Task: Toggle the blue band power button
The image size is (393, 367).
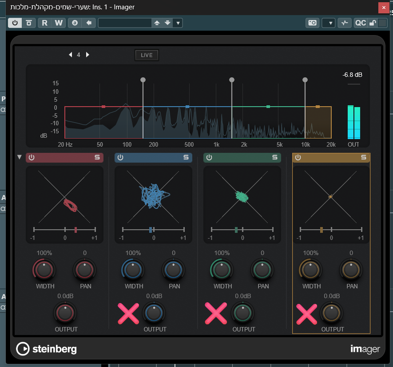Action: [120, 158]
